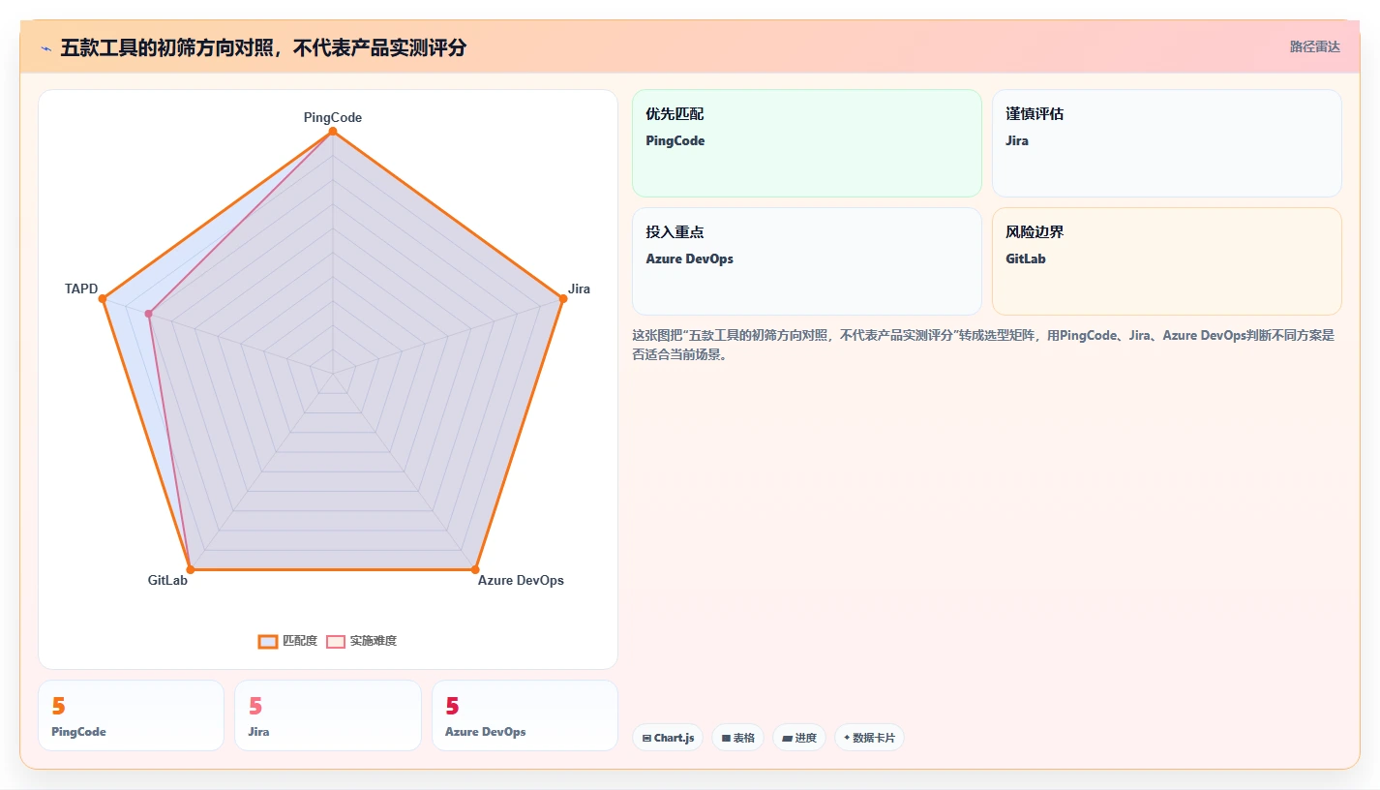Viewport: 1380px width, 790px height.
Task: Click the Azure DevOps radar axis label
Action: point(521,580)
